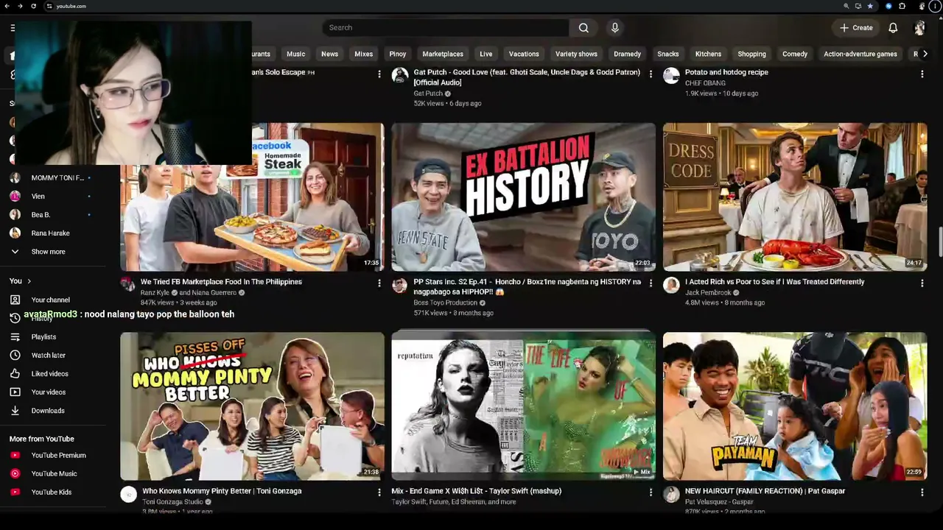
Task: Select the News category chip
Action: point(329,54)
